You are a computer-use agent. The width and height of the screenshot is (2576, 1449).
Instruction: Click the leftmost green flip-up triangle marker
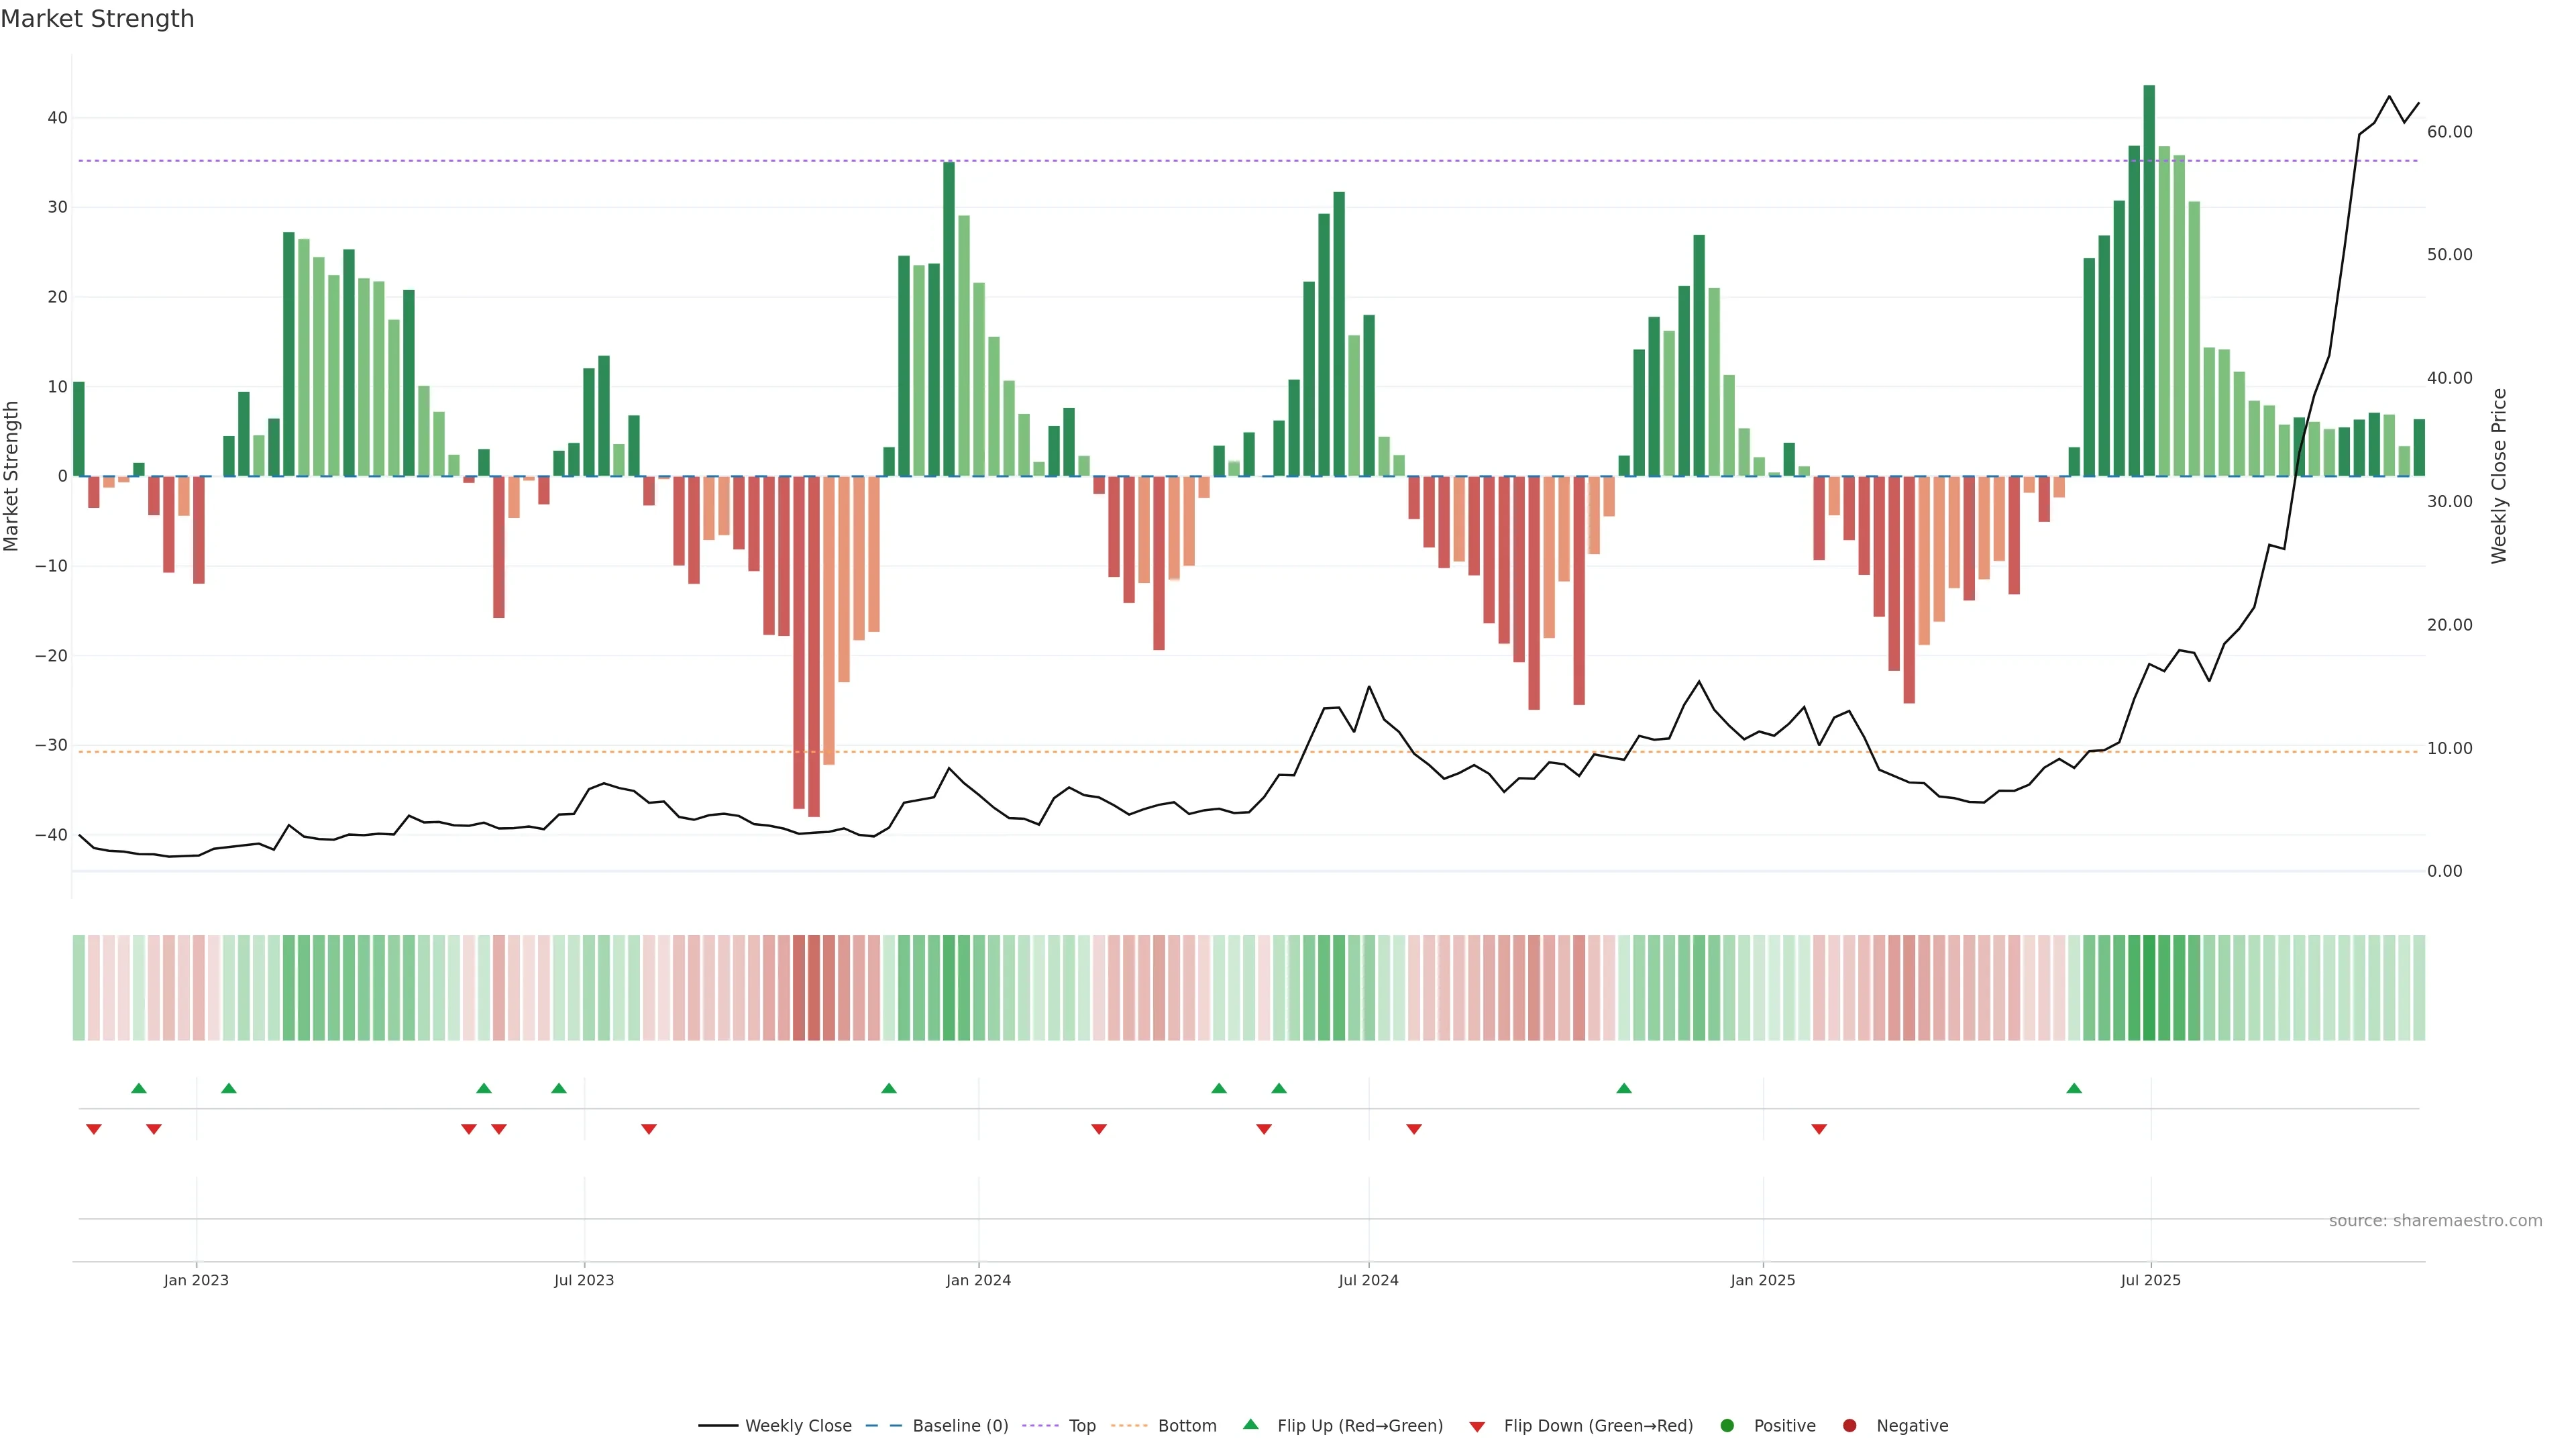click(x=139, y=1088)
